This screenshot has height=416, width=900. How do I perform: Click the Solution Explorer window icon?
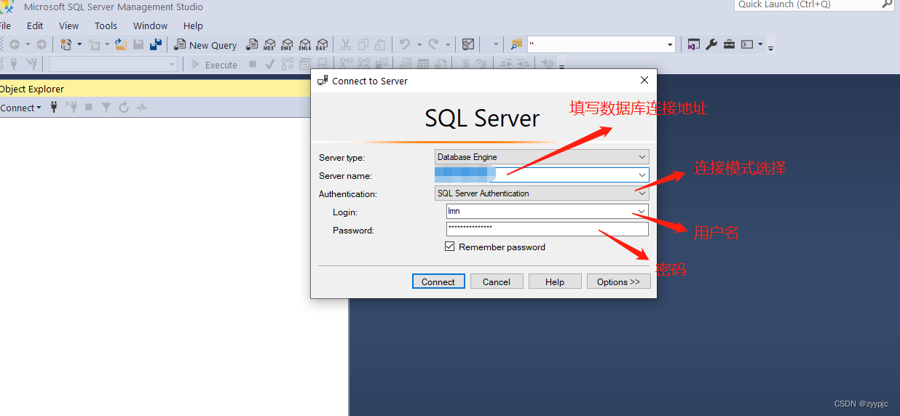[x=694, y=44]
